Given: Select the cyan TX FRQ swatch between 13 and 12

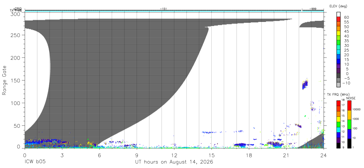Looking at the screenshot, I should (338, 129).
